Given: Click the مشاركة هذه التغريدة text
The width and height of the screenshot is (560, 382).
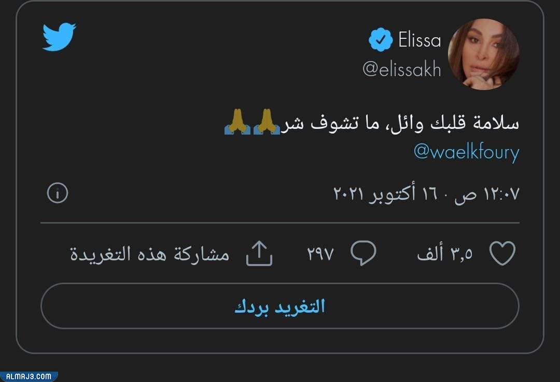Looking at the screenshot, I should click(x=149, y=255).
